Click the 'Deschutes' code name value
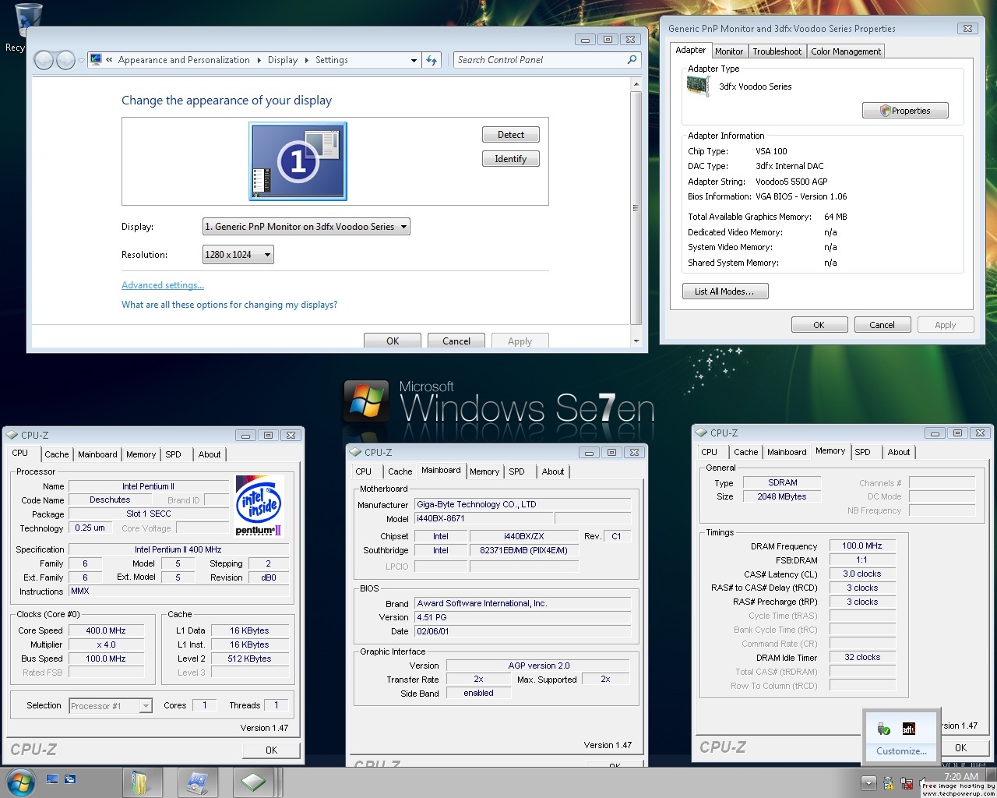Image resolution: width=997 pixels, height=798 pixels. click(110, 500)
